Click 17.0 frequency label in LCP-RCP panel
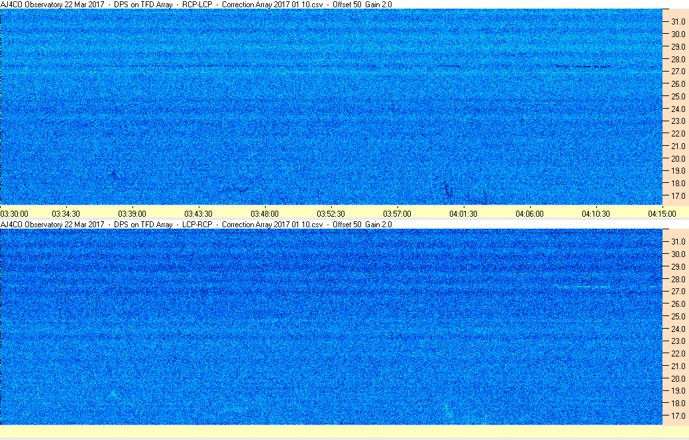 pyautogui.click(x=678, y=415)
